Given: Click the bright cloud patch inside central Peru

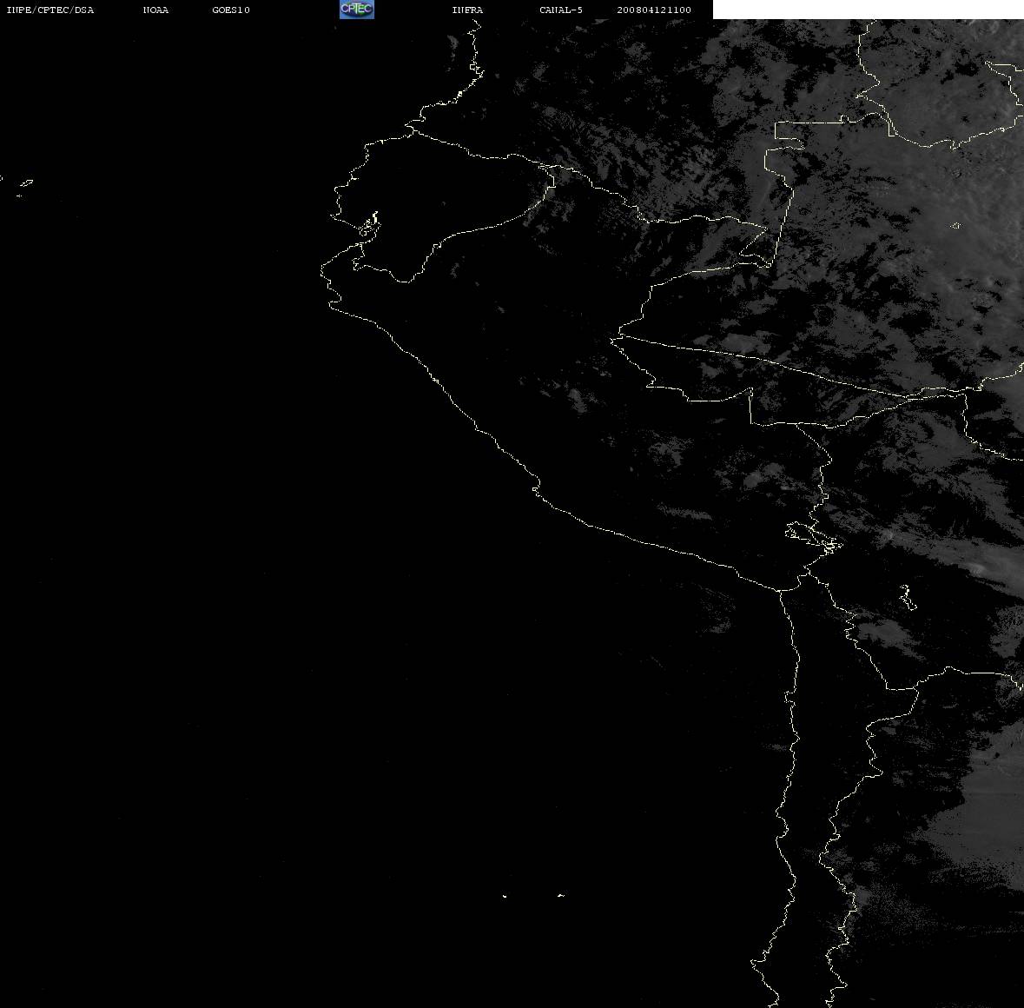Looking at the screenshot, I should point(578,397).
